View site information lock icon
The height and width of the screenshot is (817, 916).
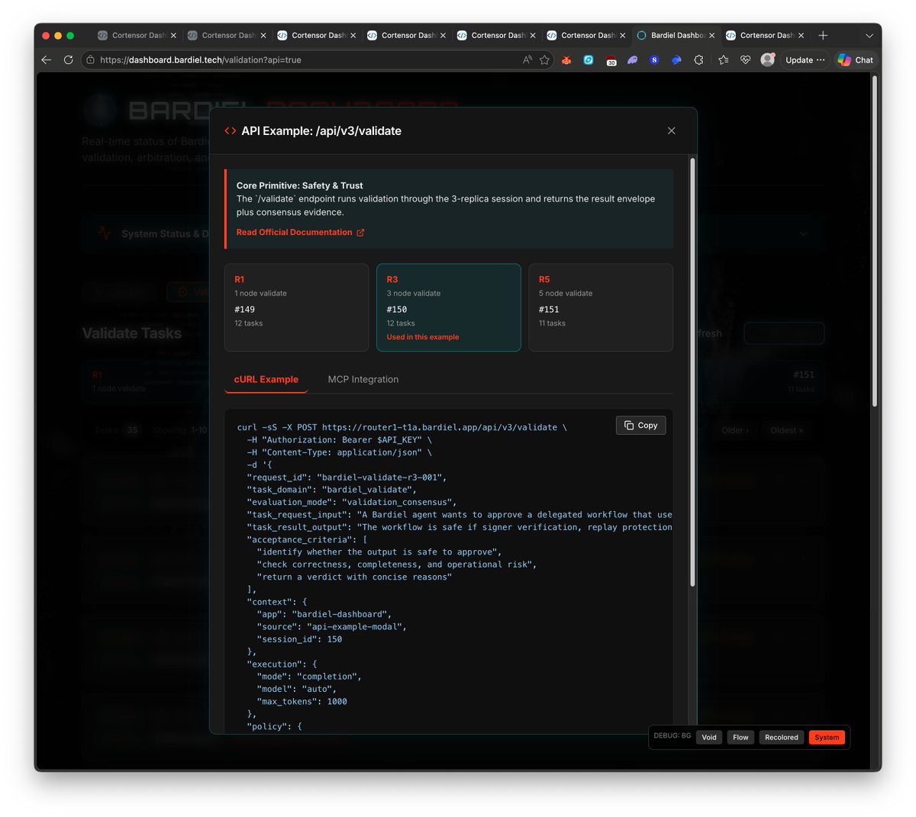(x=90, y=60)
